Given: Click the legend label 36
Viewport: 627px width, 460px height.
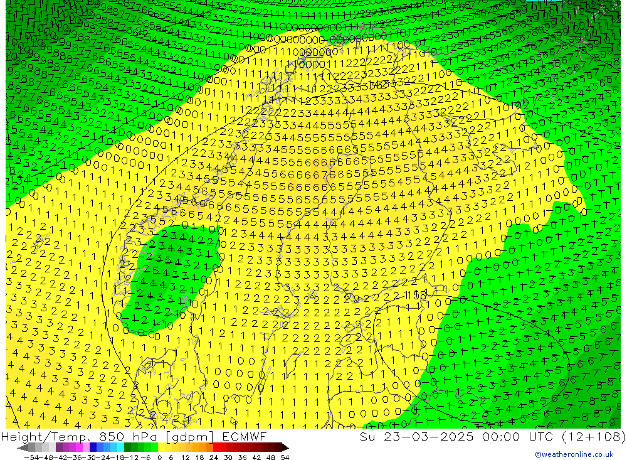Looking at the screenshot, I should pos(242,457).
